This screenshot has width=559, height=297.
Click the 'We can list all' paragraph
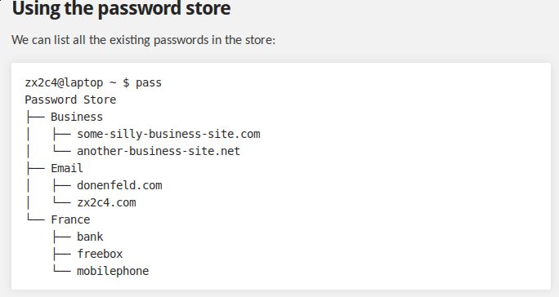tap(143, 40)
